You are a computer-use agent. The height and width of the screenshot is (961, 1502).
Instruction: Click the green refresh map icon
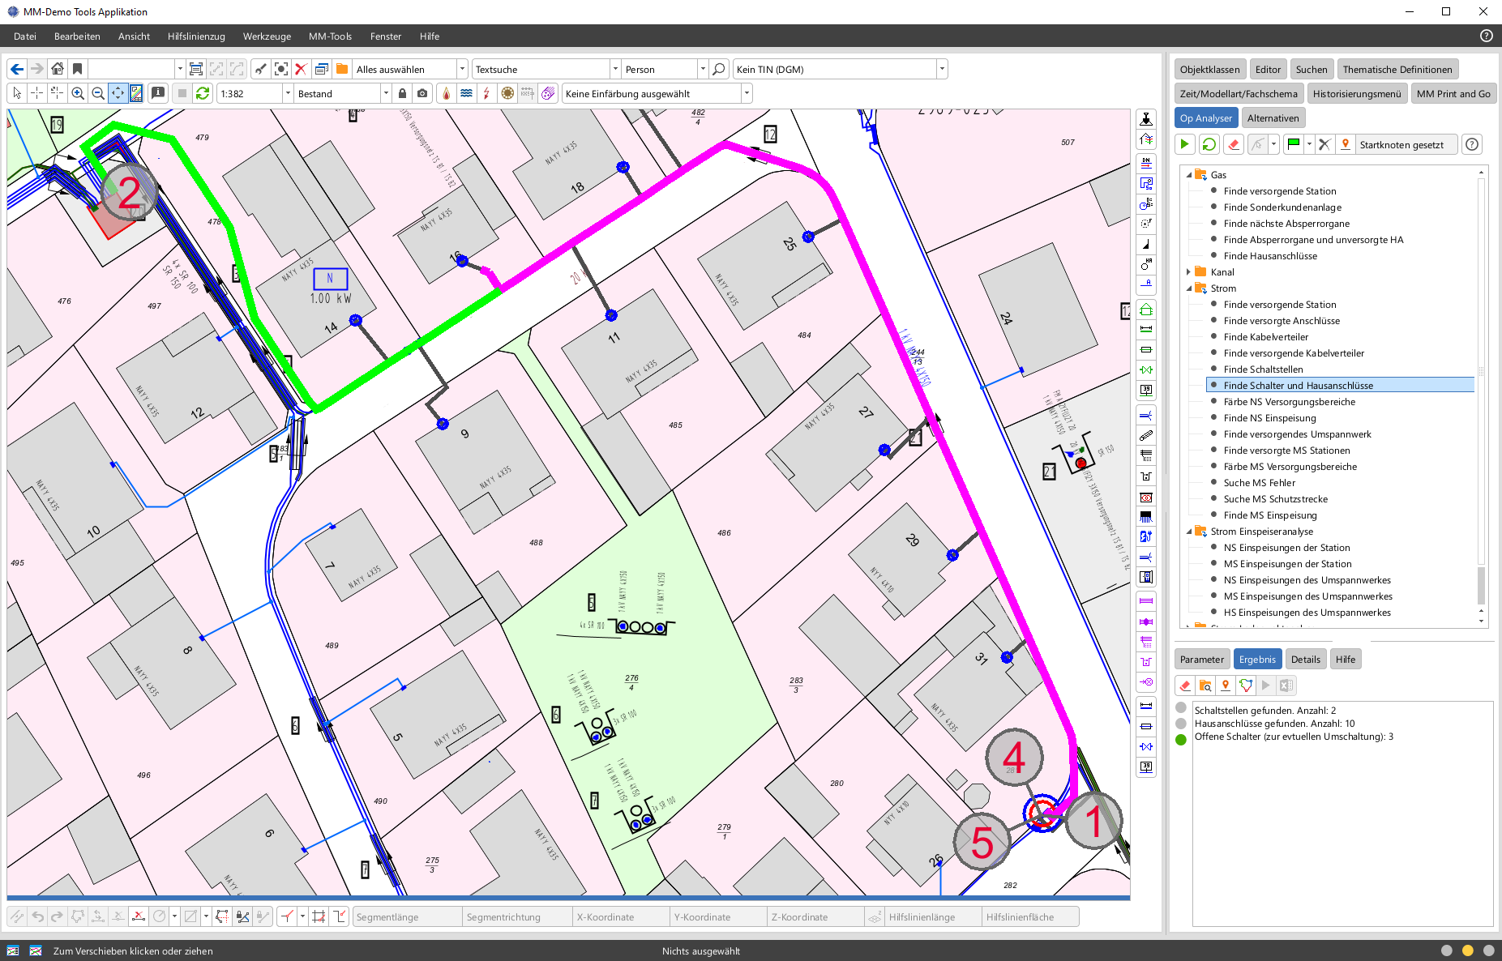point(203,93)
